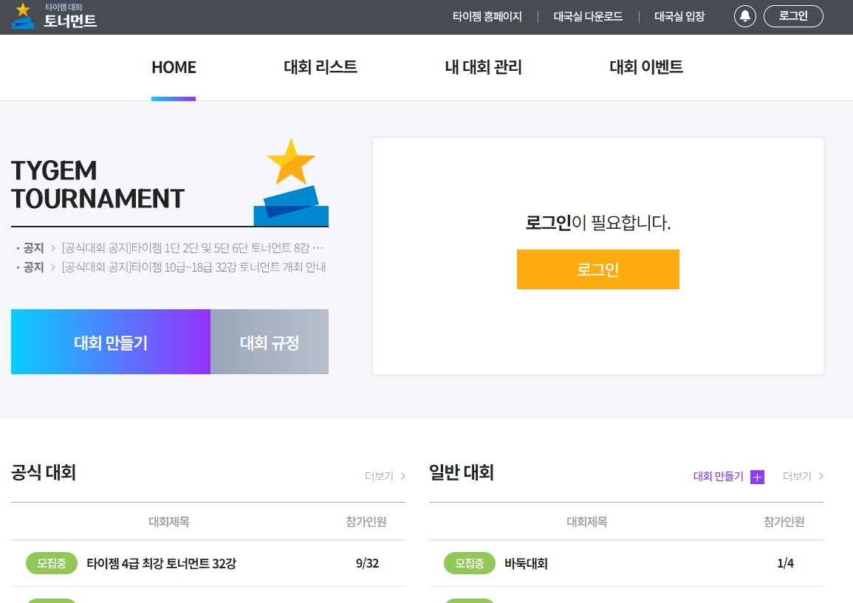Click the header 로그인 outlined button
The width and height of the screenshot is (853, 603).
click(793, 16)
